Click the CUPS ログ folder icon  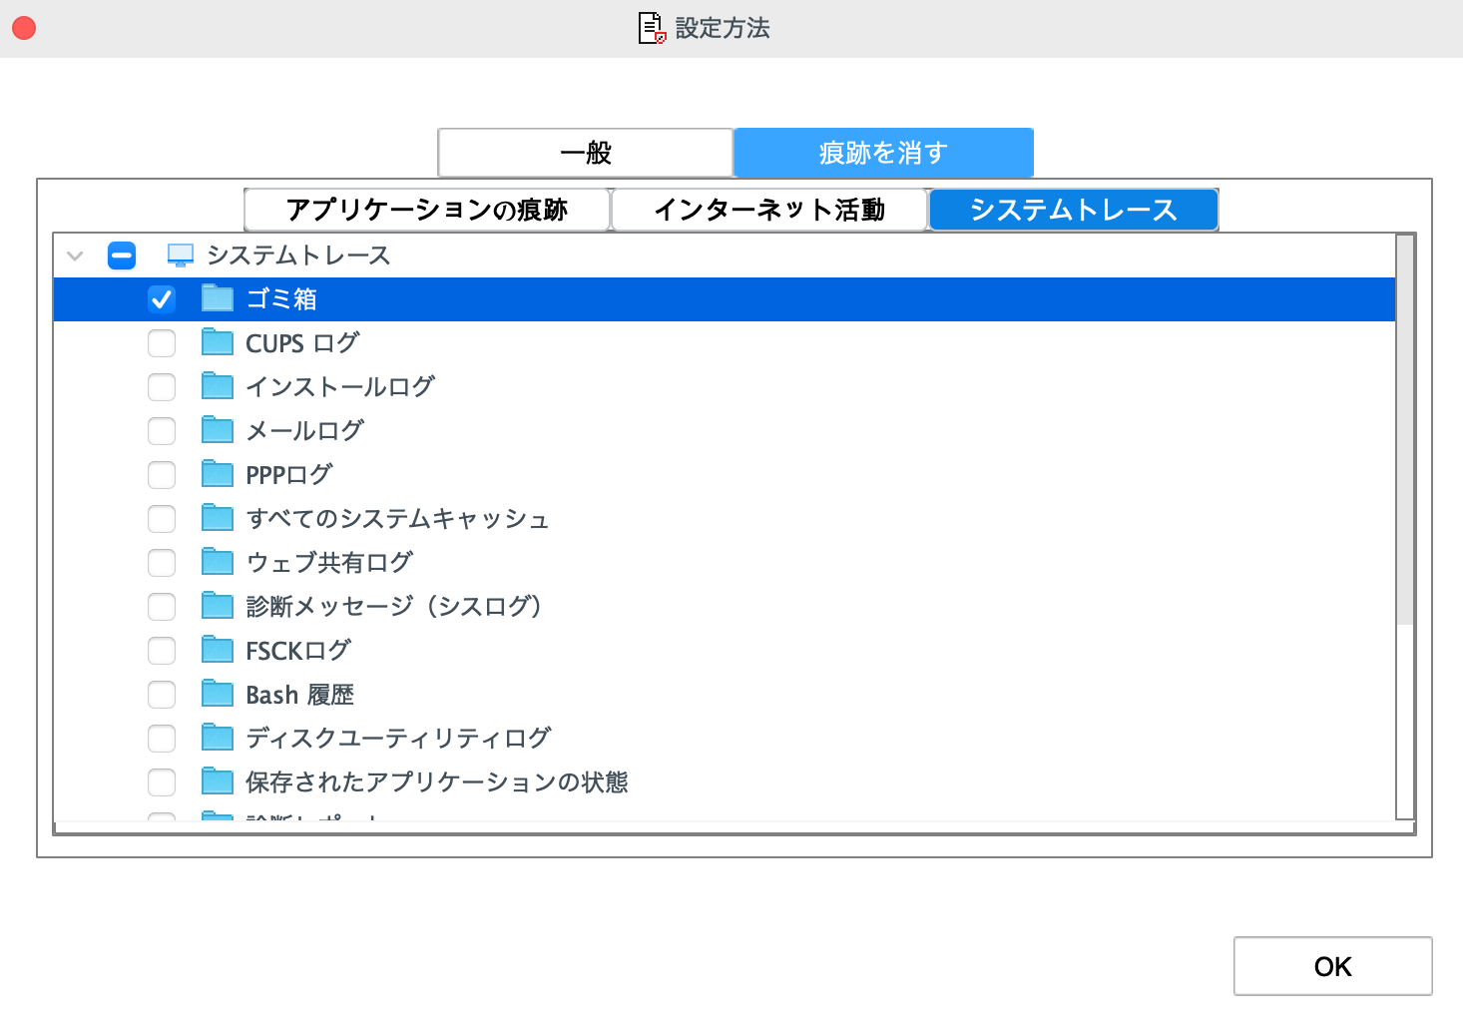[218, 342]
